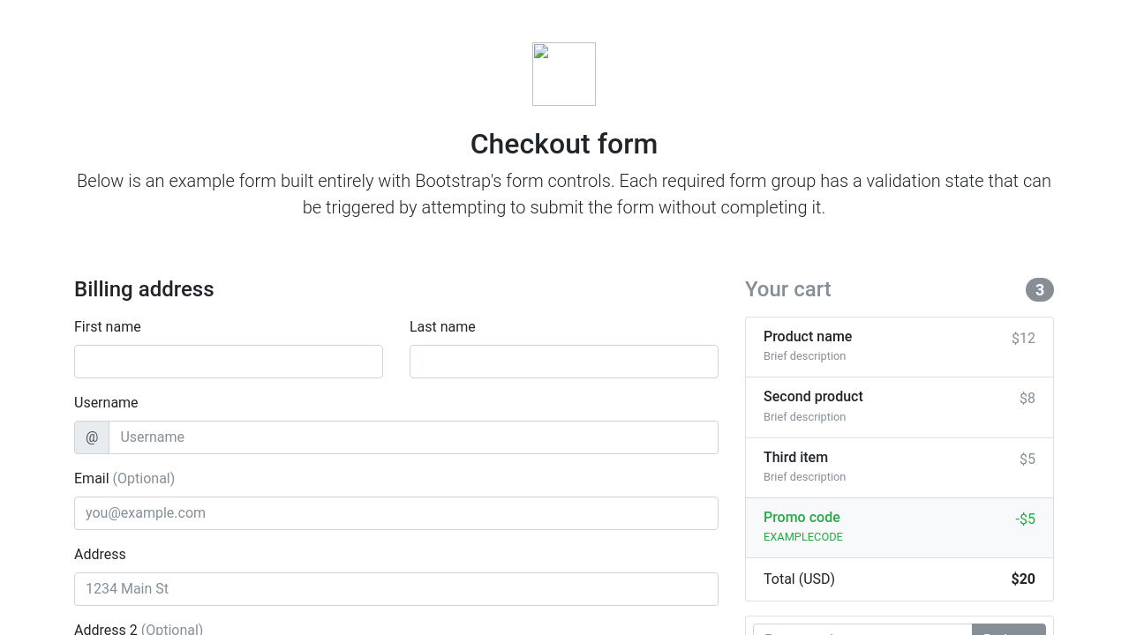Screen dimensions: 1129x635
Task: Select the Product name cart item
Action: (x=899, y=347)
